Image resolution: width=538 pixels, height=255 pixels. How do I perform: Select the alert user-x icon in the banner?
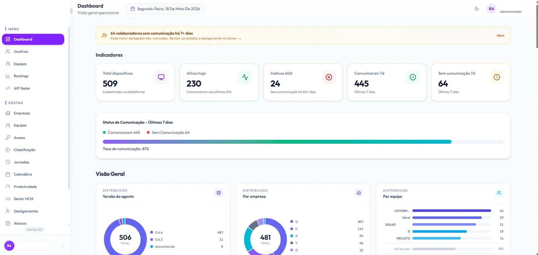point(105,35)
